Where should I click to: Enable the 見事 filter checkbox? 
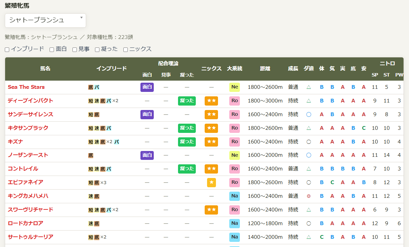(x=74, y=50)
